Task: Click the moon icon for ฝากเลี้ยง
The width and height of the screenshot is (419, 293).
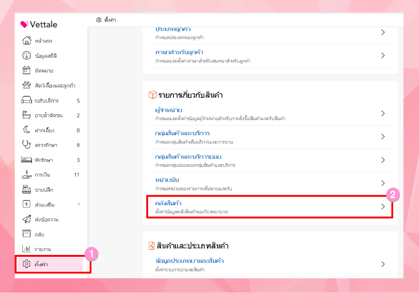Action: pyautogui.click(x=27, y=130)
